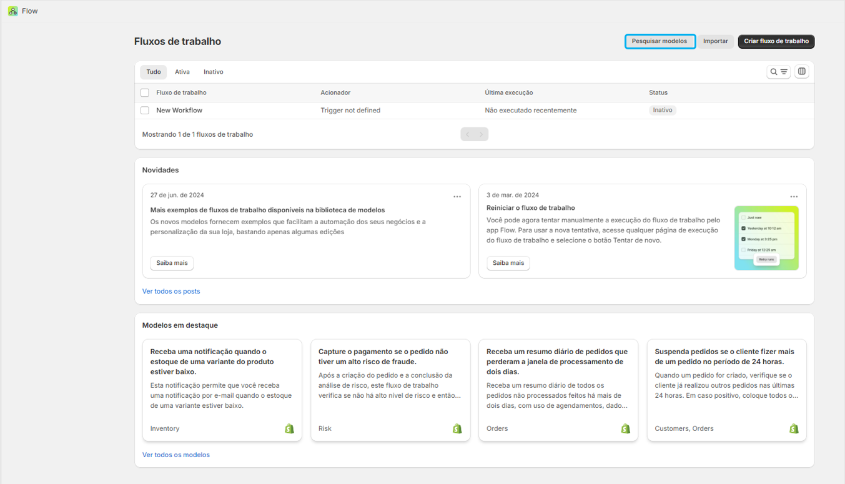Click the Inativo status badge
Viewport: 845px width, 484px height.
coord(663,110)
